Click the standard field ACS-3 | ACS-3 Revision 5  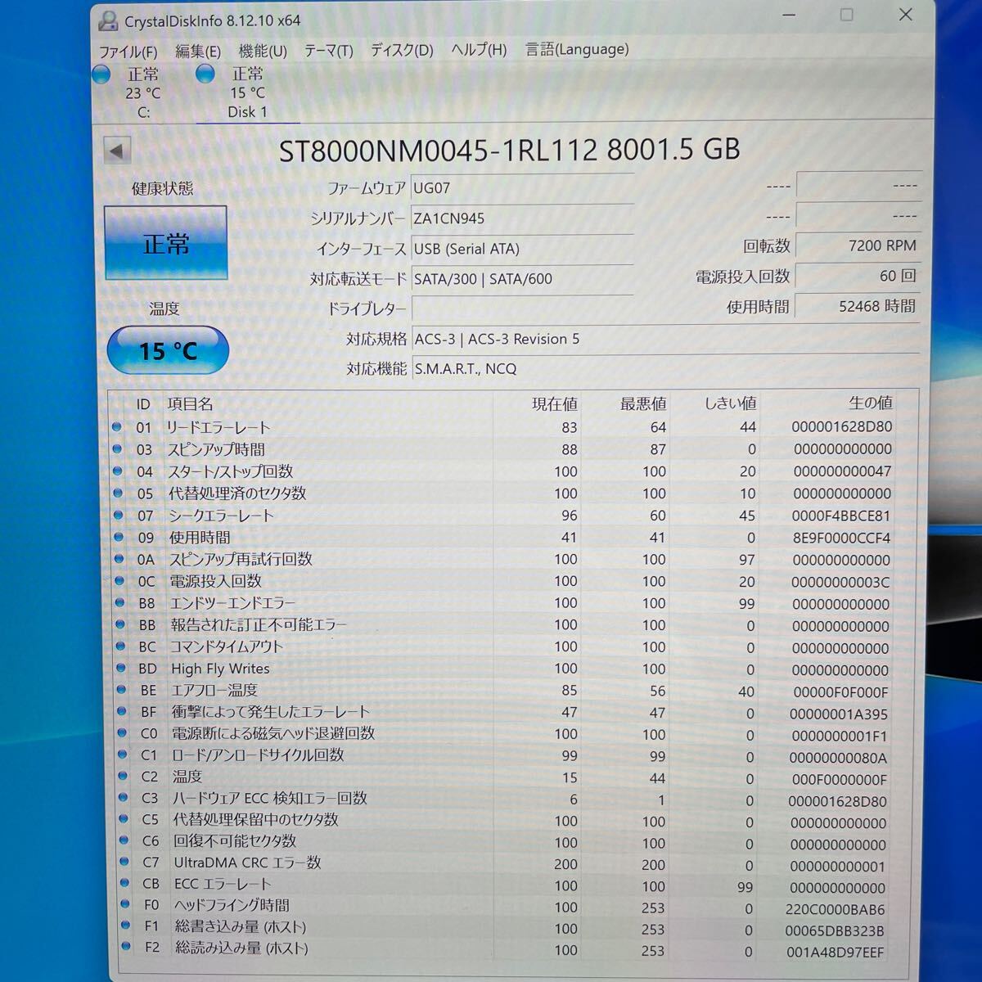[x=664, y=339]
